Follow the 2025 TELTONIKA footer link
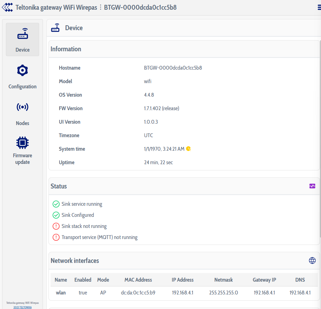This screenshot has height=309, width=321. (23, 307)
